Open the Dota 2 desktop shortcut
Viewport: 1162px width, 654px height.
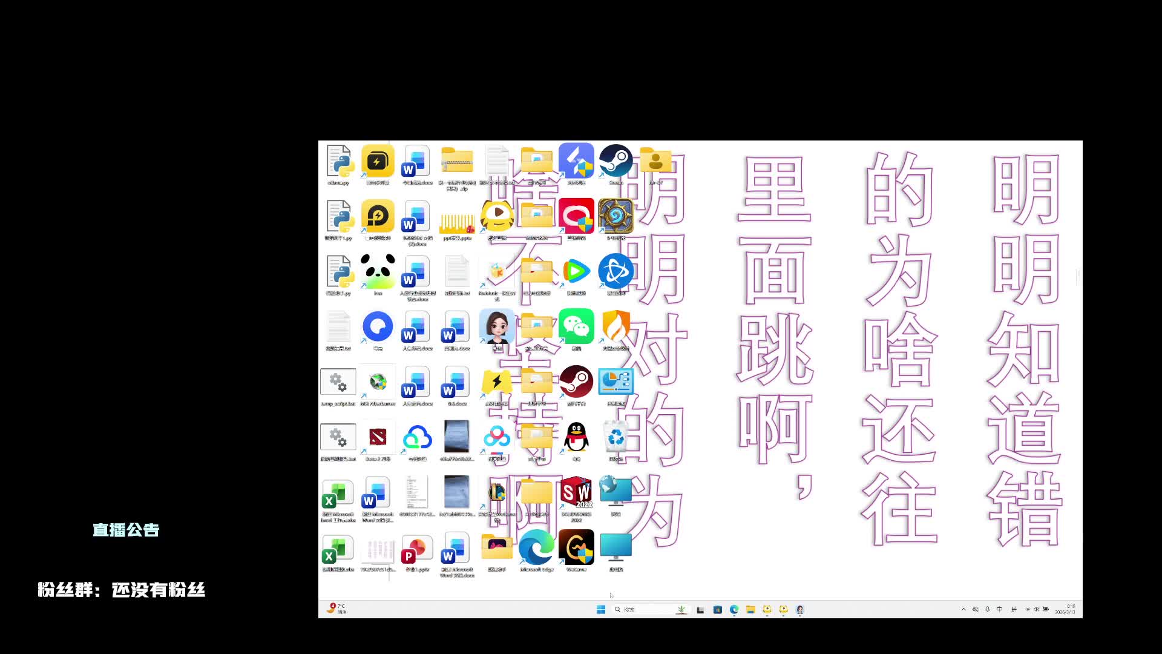coord(378,438)
